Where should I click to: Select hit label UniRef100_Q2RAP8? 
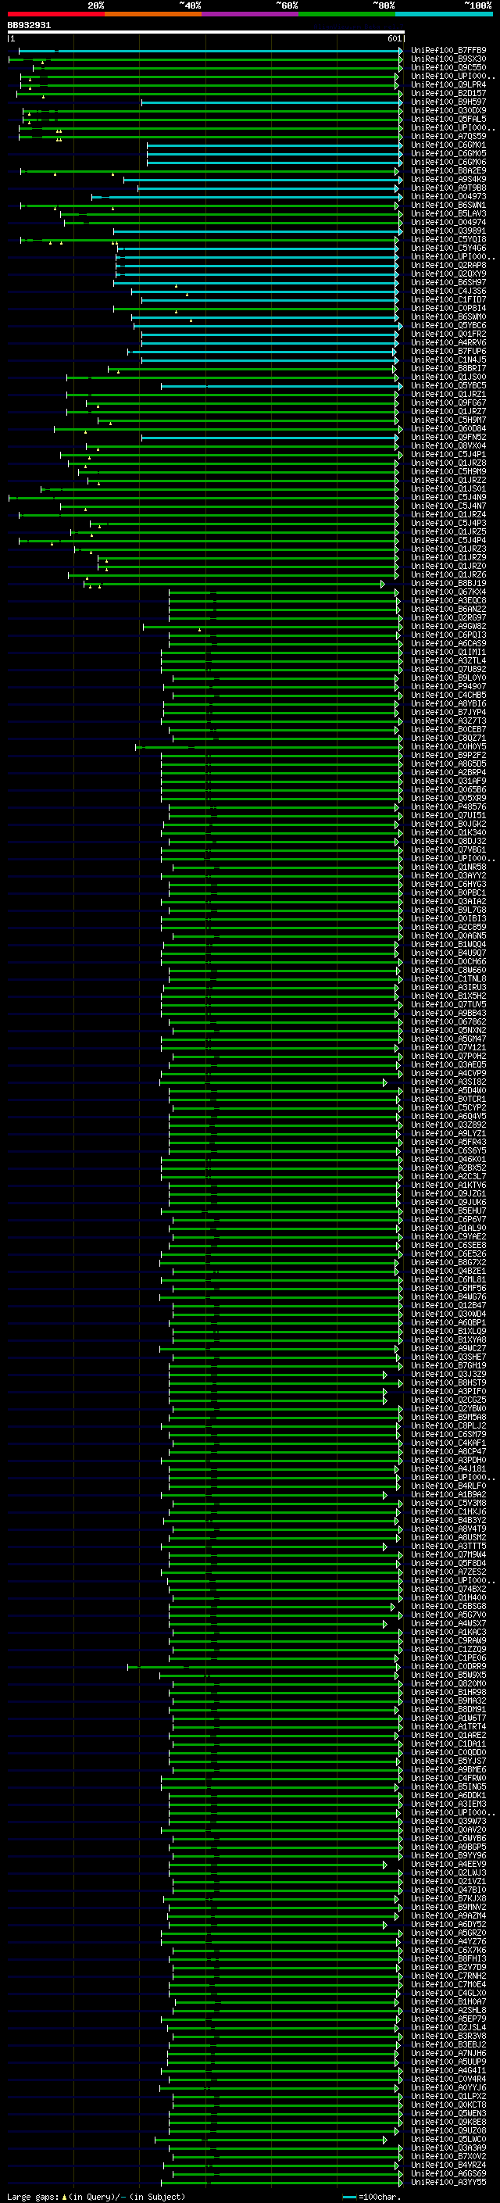448,265
